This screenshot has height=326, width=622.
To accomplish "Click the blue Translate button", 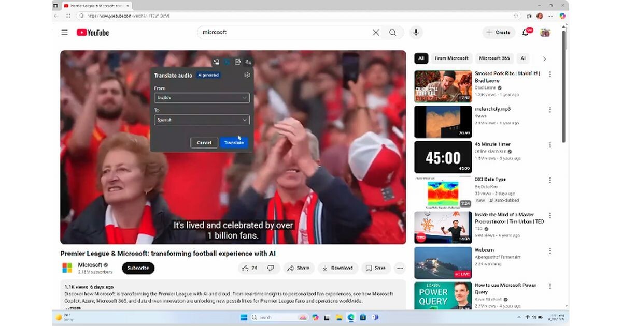I will pos(234,143).
